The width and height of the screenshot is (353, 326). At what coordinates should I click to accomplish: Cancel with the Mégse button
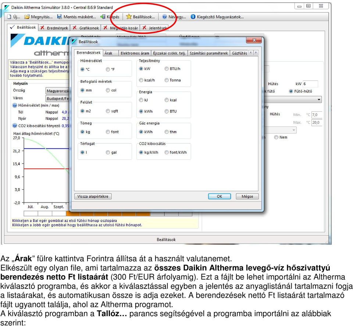point(247,196)
